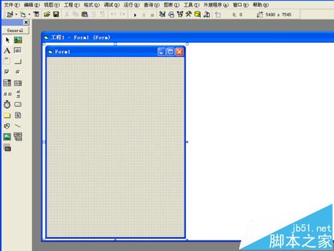Click the 5490 x 7545 size readout
This screenshot has width=334, height=251.
pyautogui.click(x=279, y=15)
